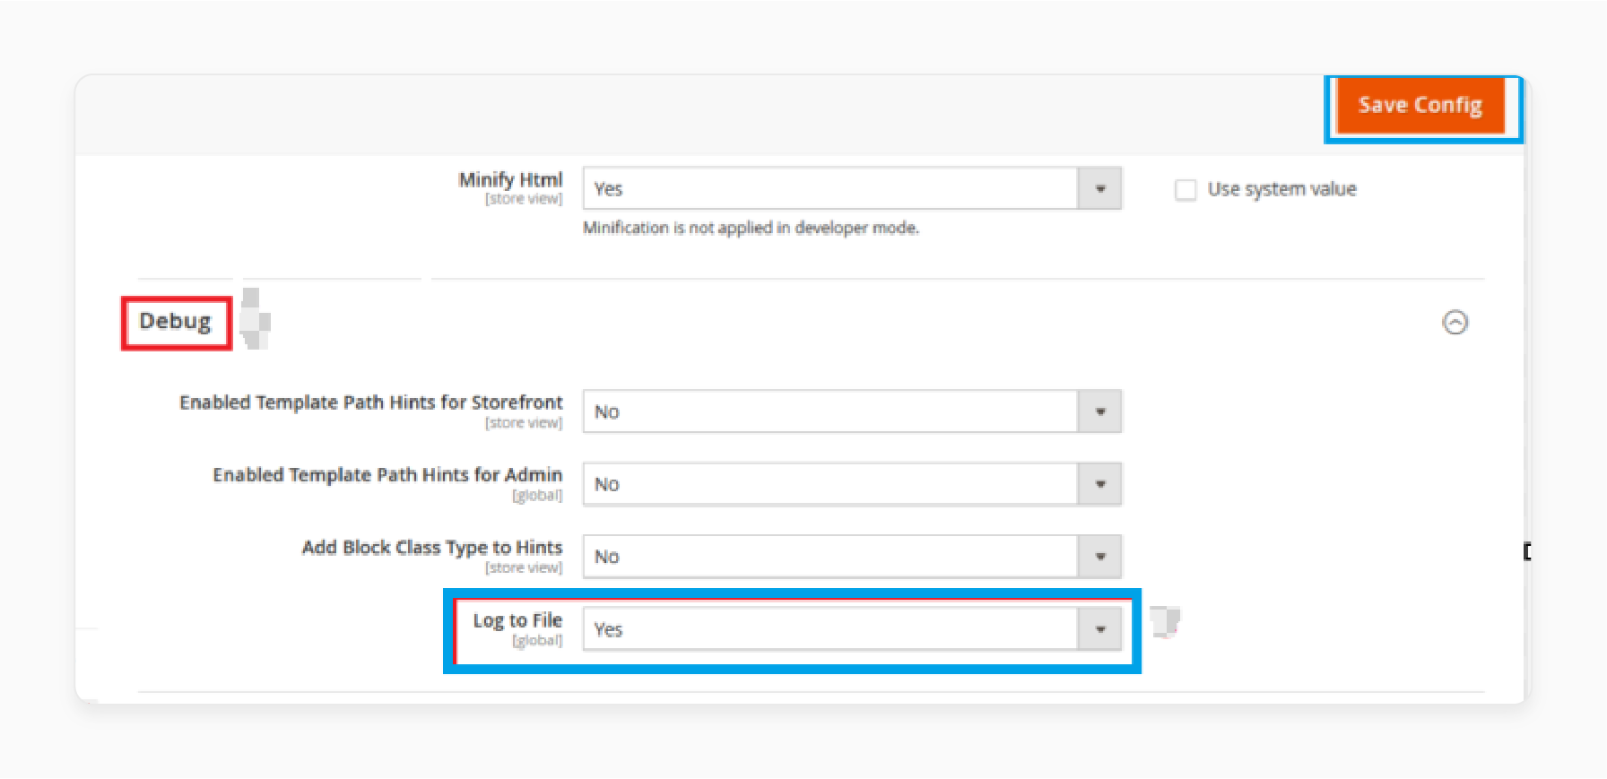
Task: Click the Enabled Template Path Hints for Admin label
Action: pyautogui.click(x=387, y=475)
